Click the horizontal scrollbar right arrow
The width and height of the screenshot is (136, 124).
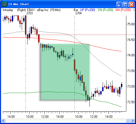click(x=133, y=120)
